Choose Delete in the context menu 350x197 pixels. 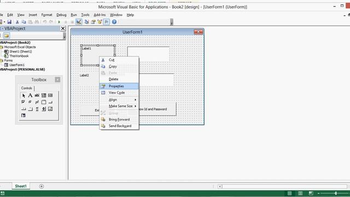pos(119,79)
